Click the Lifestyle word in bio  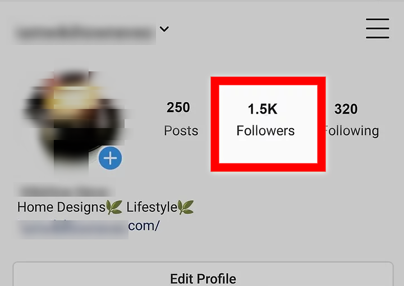click(x=151, y=207)
